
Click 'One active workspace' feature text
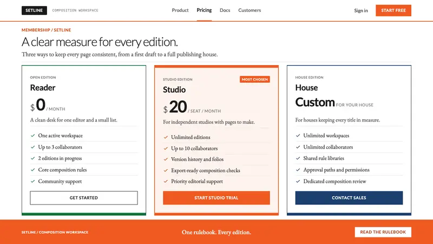(x=60, y=136)
